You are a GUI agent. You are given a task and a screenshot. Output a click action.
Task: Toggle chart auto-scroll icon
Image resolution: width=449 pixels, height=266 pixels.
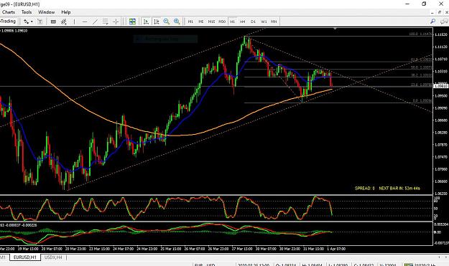[x=146, y=22]
